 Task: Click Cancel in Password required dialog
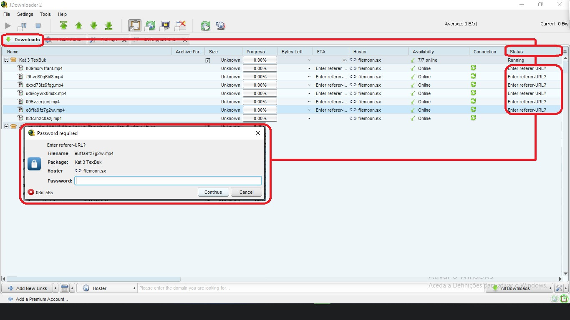246,192
